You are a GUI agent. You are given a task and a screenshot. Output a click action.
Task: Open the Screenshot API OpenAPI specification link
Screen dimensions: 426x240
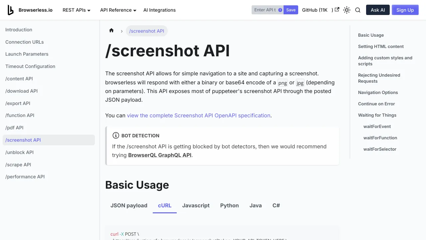coord(198,115)
